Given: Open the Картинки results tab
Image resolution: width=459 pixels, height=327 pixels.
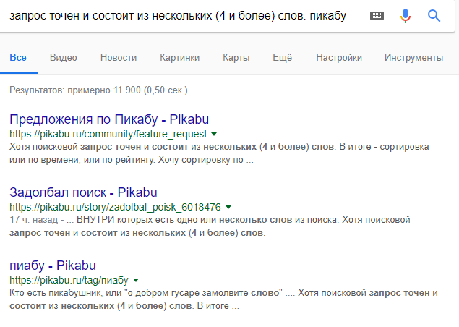Looking at the screenshot, I should (180, 57).
